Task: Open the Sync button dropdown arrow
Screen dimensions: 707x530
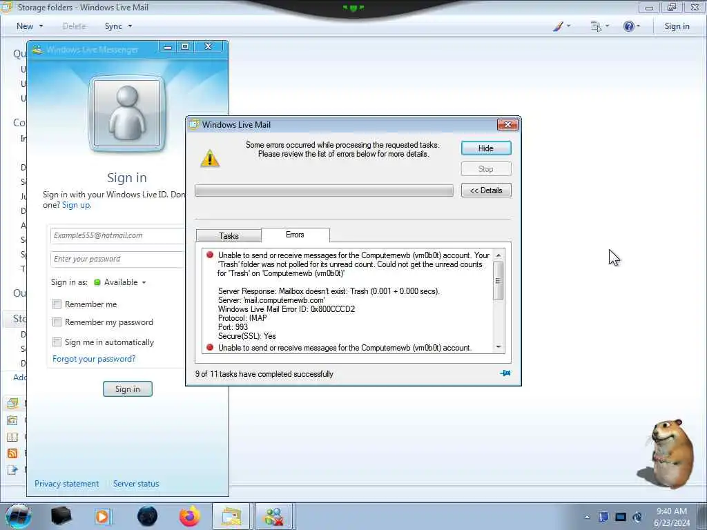Action: coord(130,26)
